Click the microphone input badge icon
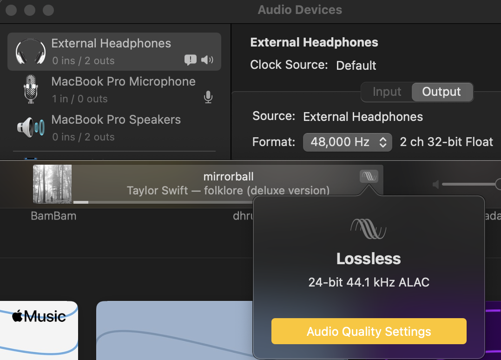Viewport: 501px width, 360px height. click(208, 97)
